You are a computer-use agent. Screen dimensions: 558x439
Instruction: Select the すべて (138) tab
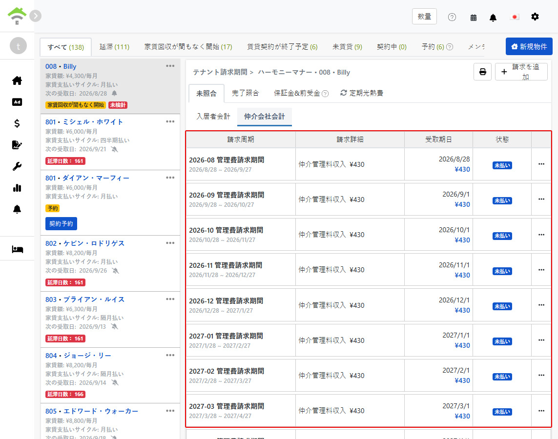[66, 47]
